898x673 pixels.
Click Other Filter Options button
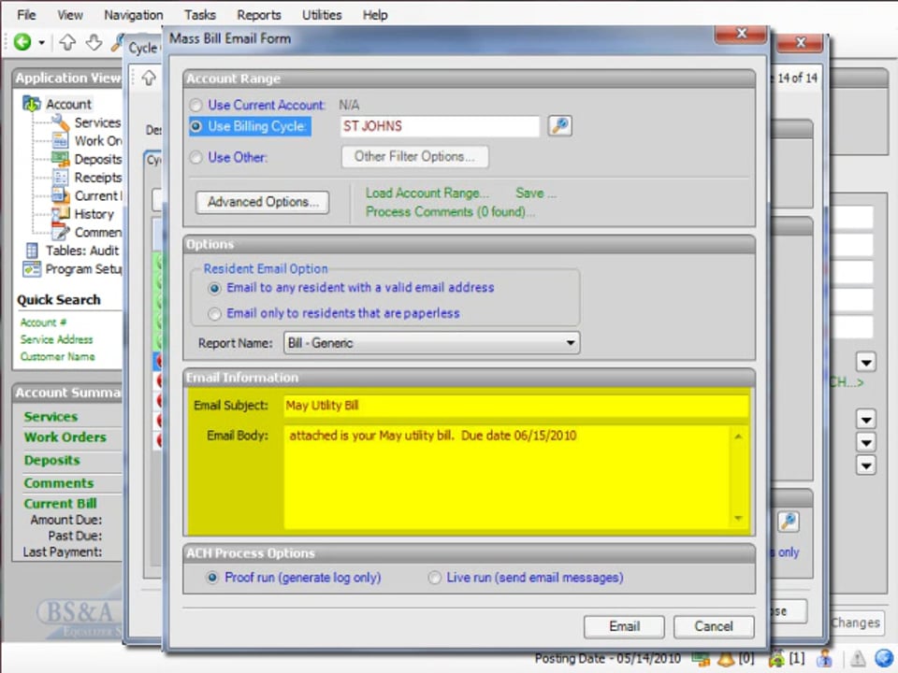pyautogui.click(x=414, y=157)
